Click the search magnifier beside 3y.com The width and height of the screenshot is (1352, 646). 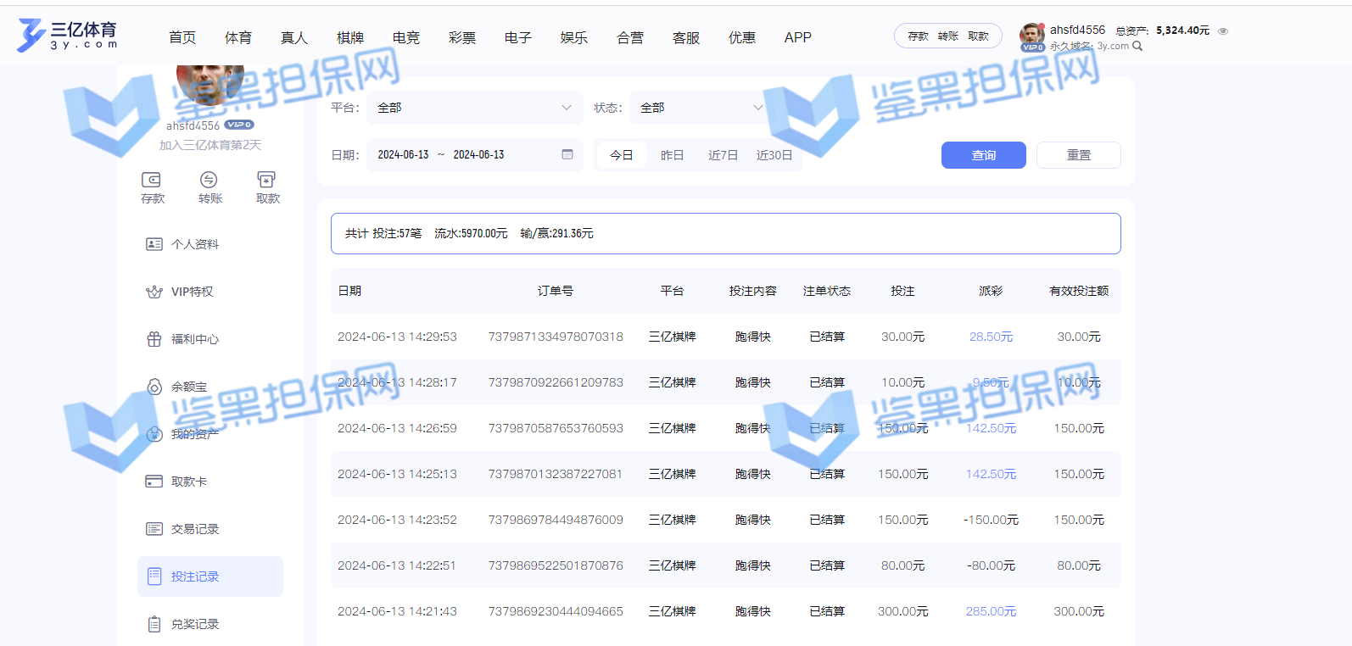[1137, 47]
